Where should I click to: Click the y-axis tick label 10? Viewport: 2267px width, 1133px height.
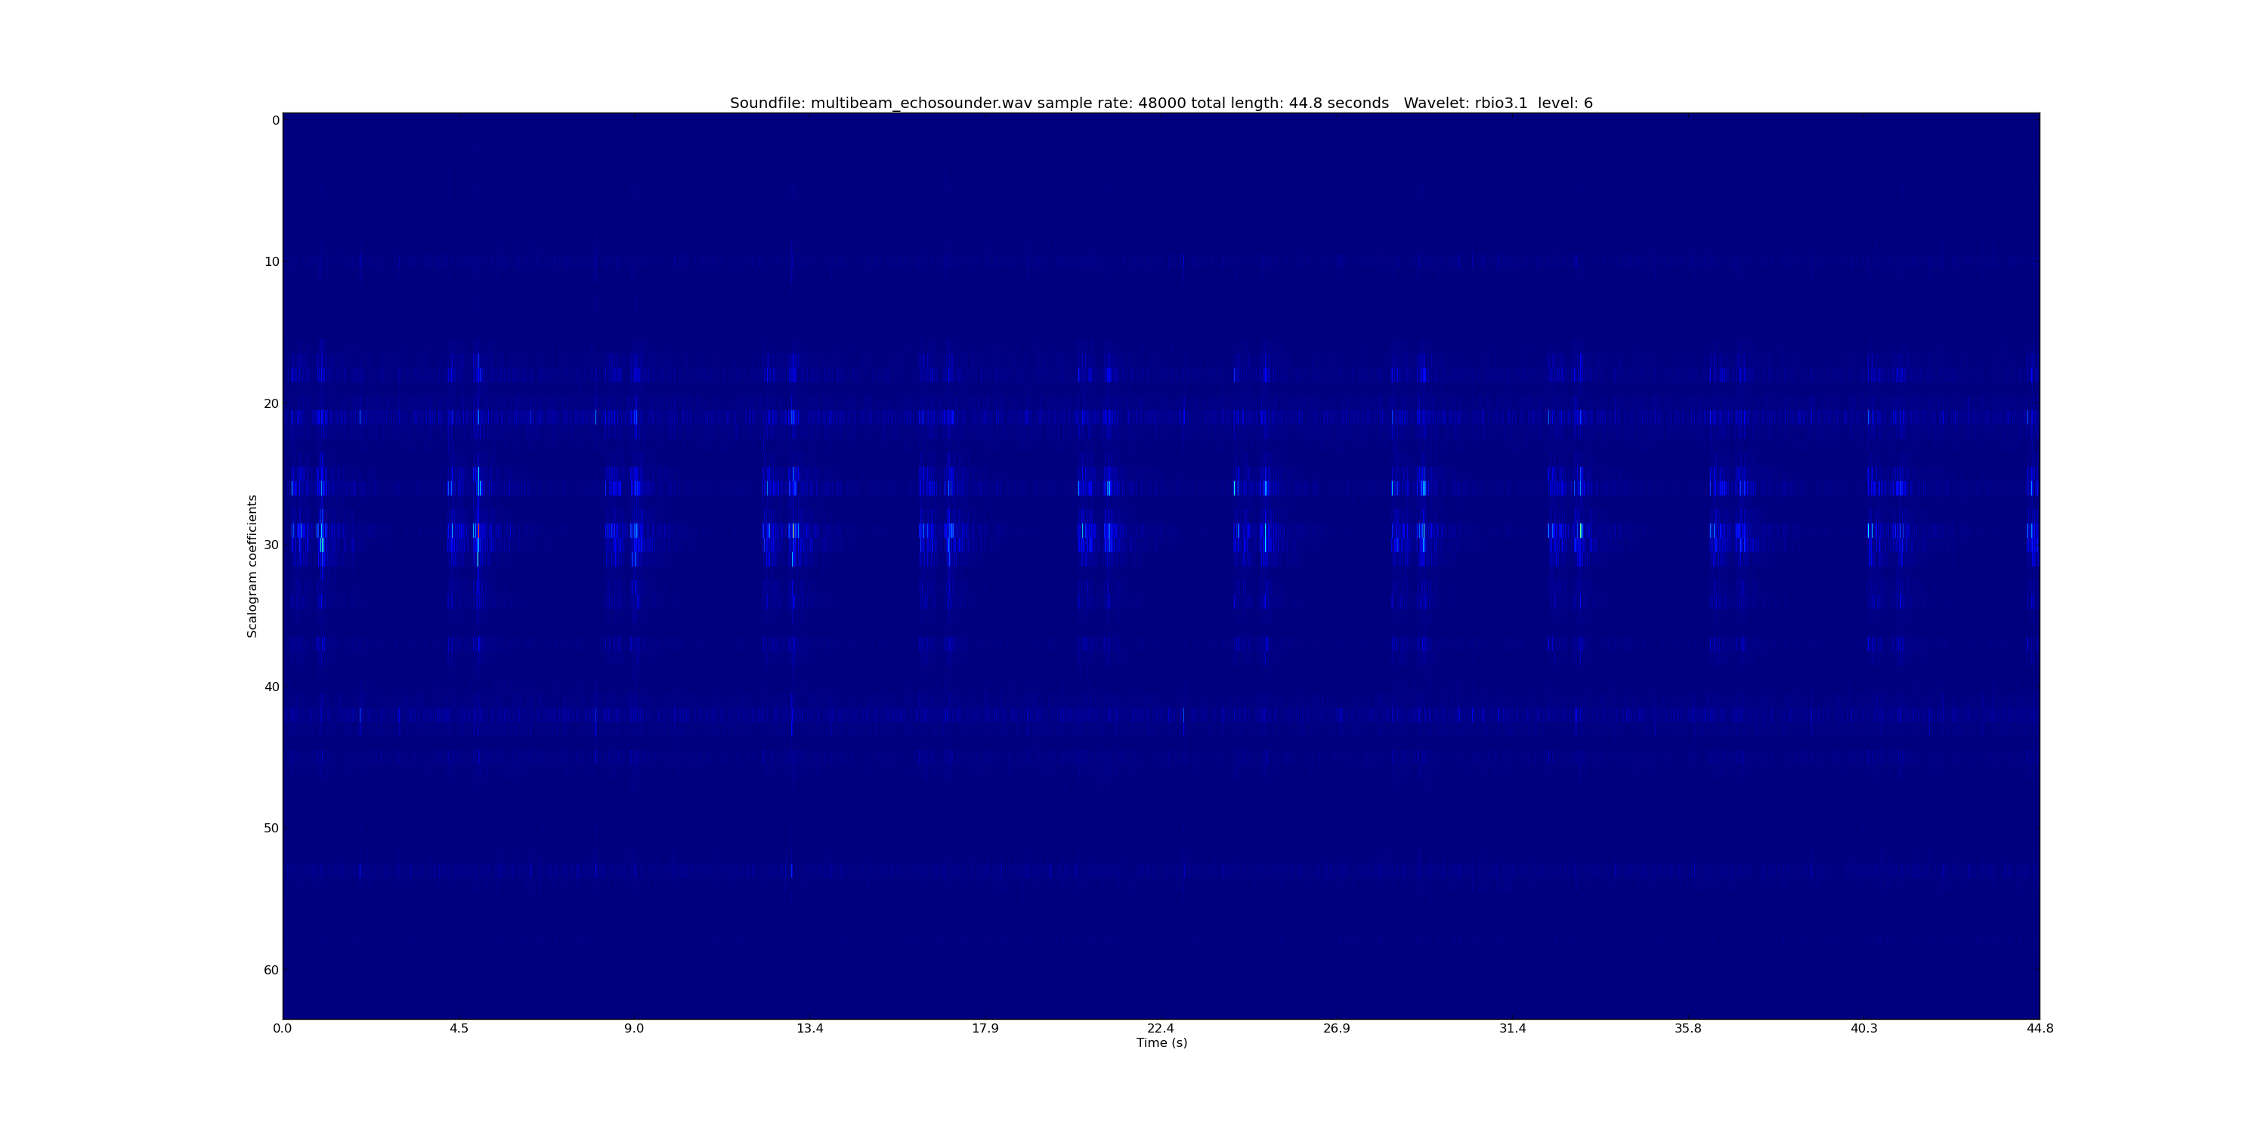click(271, 262)
